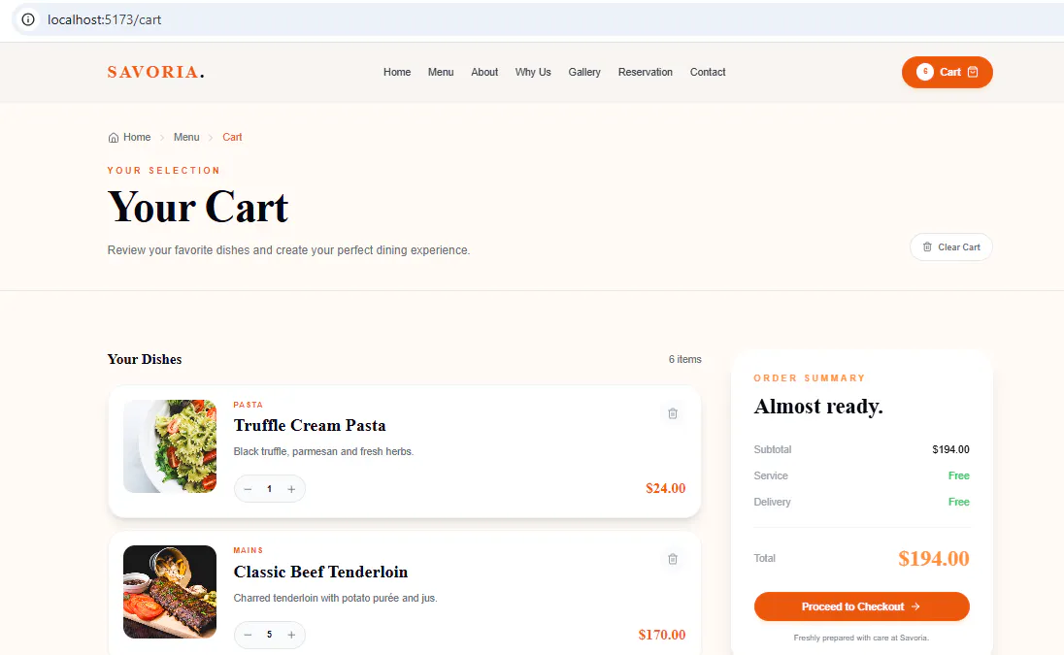
Task: Click the Service 'Free' value
Action: (x=959, y=476)
